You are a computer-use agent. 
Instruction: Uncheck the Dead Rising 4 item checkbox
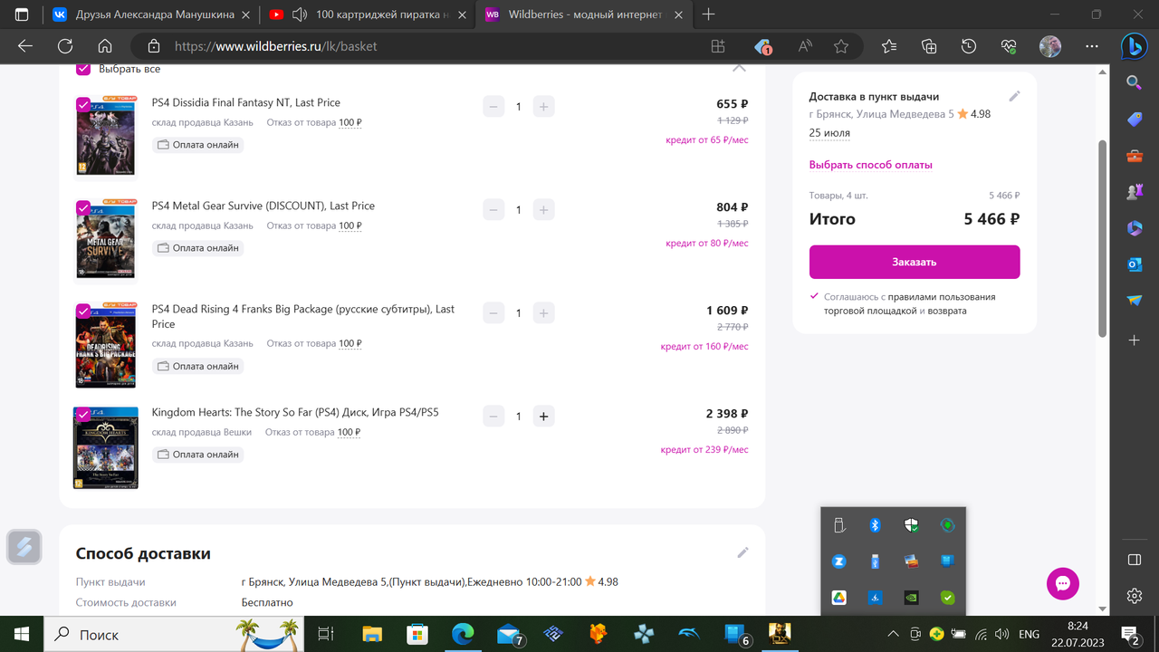[x=83, y=311]
